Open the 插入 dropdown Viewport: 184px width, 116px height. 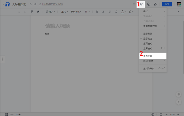pos(50,12)
